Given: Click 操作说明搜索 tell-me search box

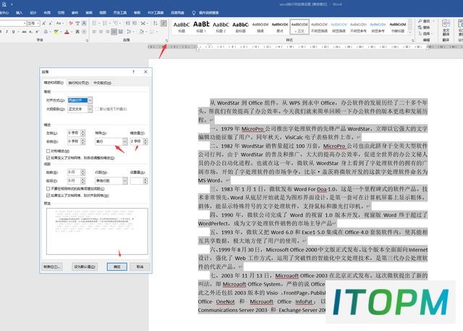Looking at the screenshot, I should 209,13.
